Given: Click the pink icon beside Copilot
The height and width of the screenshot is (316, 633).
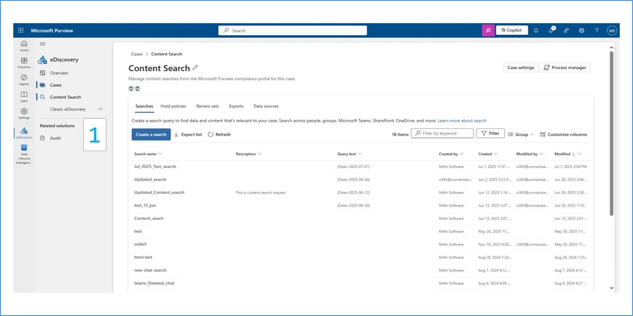Looking at the screenshot, I should point(488,30).
